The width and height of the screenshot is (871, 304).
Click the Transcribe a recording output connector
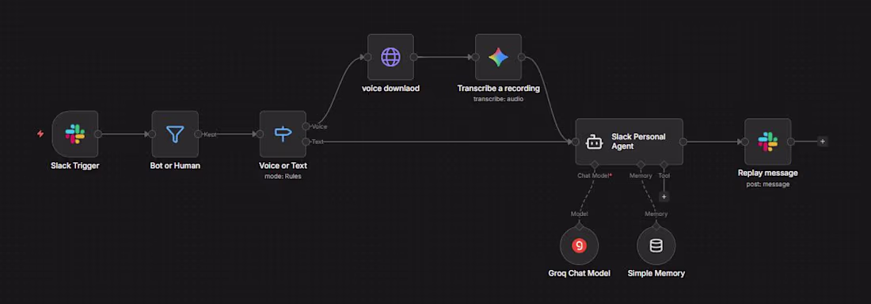522,57
